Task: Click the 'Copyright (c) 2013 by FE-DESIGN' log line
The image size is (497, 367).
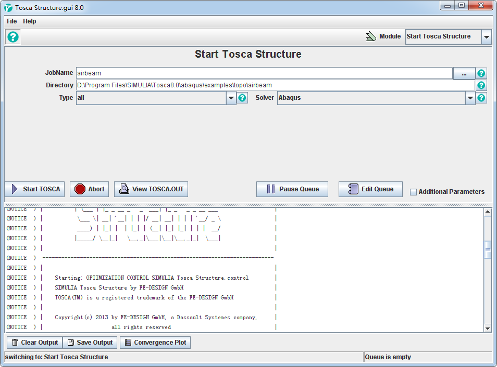Action: tap(156, 317)
